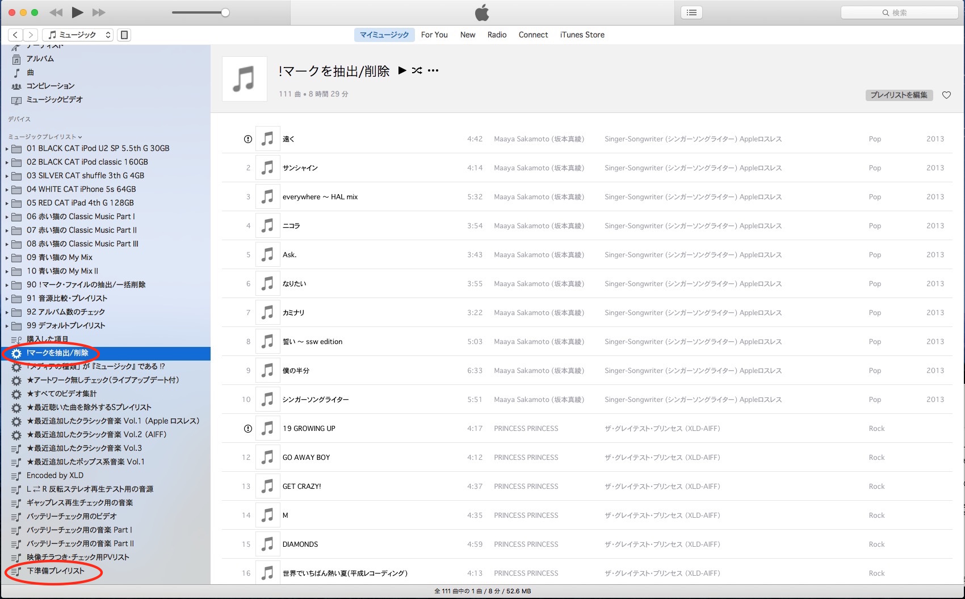This screenshot has height=599, width=965.
Task: Click the Play button in top toolbar
Action: pos(78,12)
